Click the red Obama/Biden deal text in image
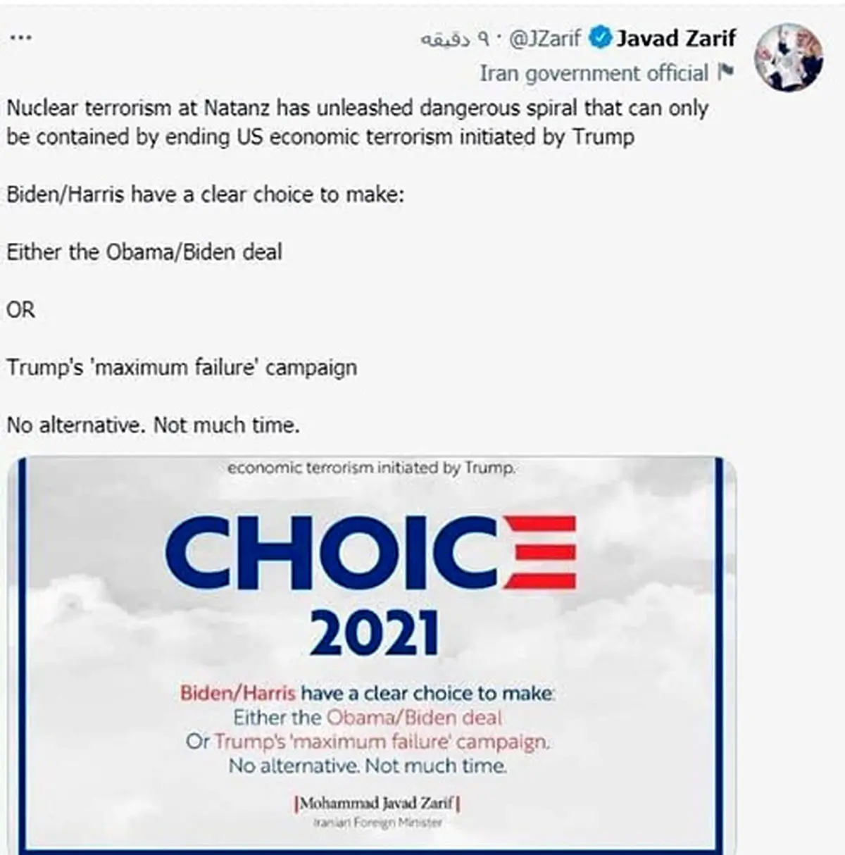Screen dimensions: 845x855 tap(415, 718)
